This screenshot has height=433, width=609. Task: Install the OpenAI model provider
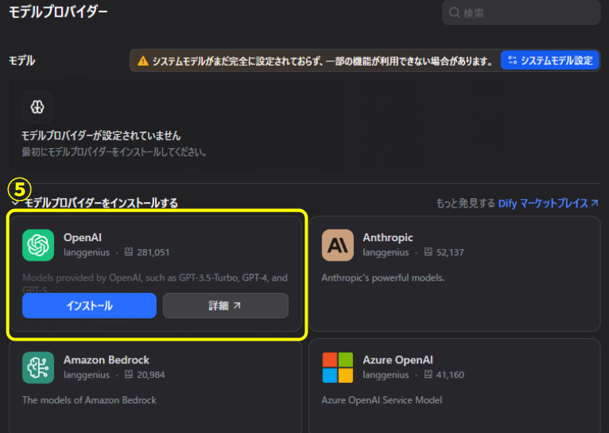(x=89, y=305)
